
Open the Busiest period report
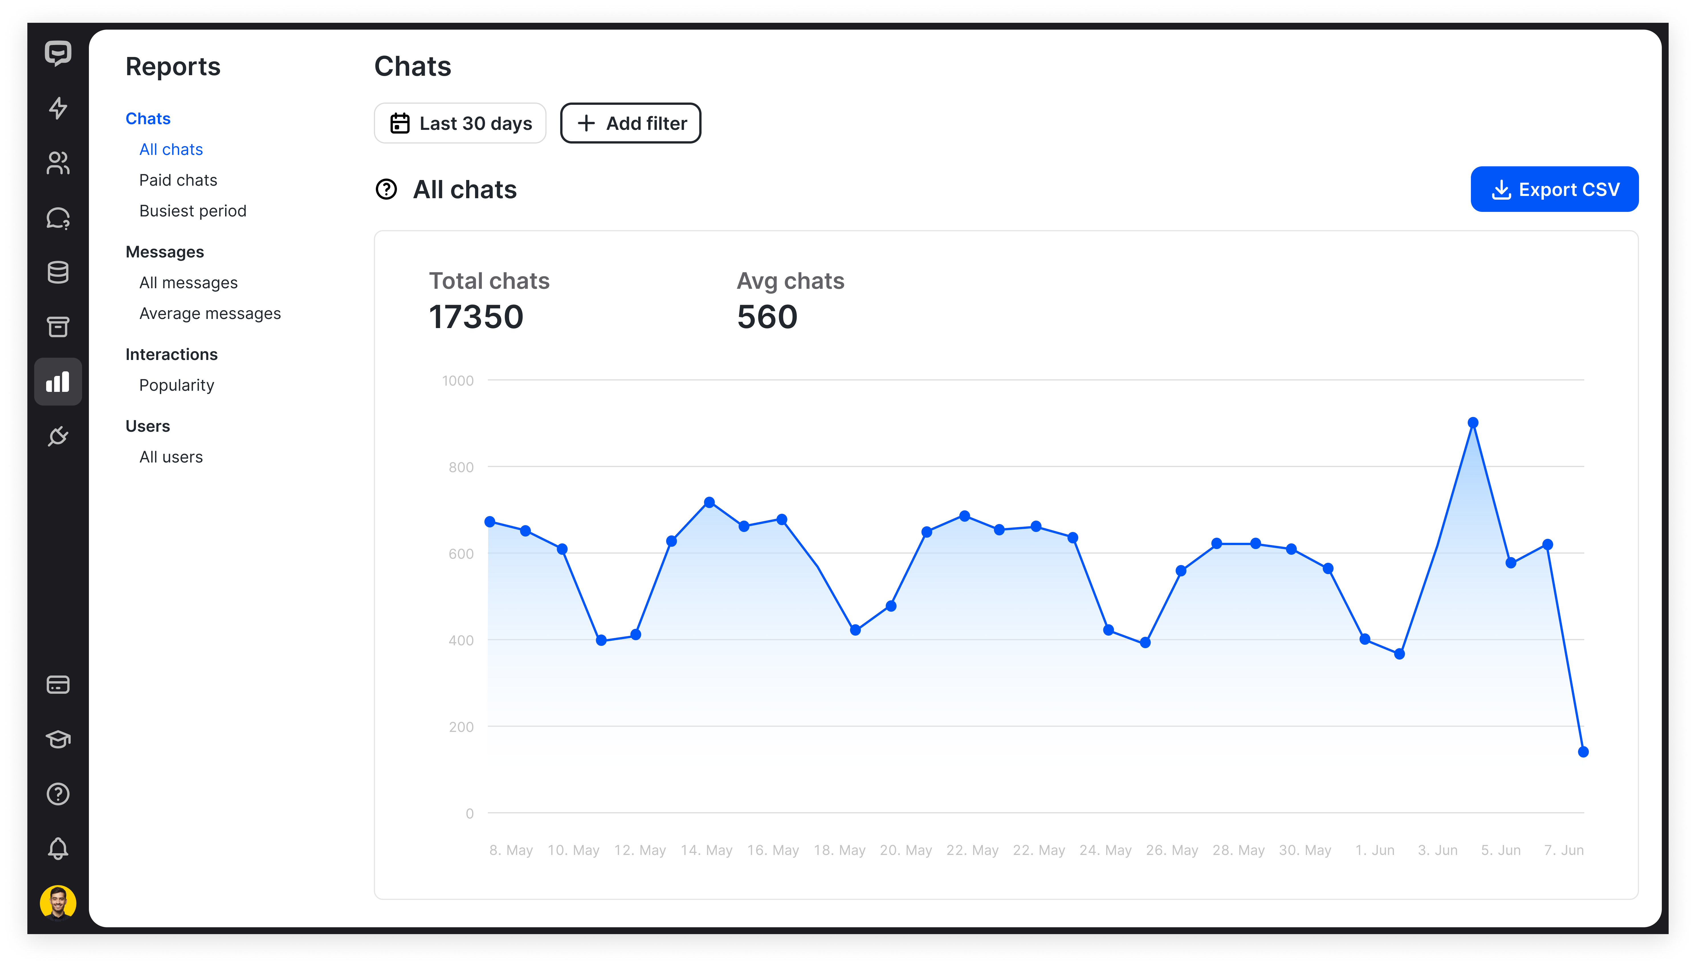point(193,210)
